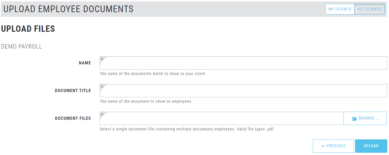Select the All Clients toggle

point(369,9)
